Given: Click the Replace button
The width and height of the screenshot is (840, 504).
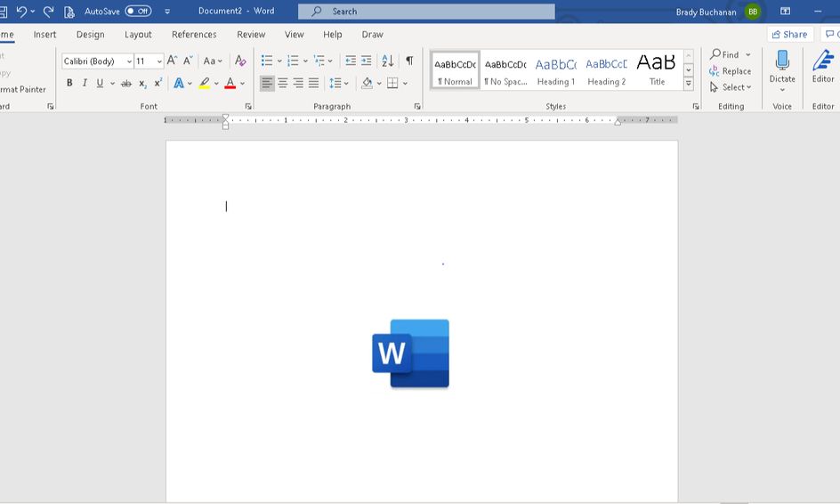Looking at the screenshot, I should [x=730, y=70].
